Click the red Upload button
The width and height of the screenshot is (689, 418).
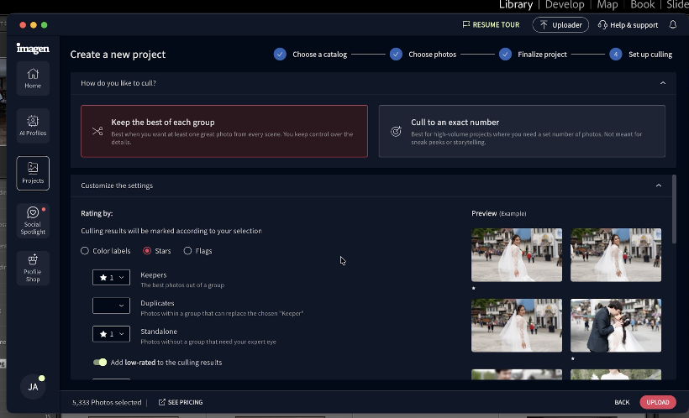(657, 402)
